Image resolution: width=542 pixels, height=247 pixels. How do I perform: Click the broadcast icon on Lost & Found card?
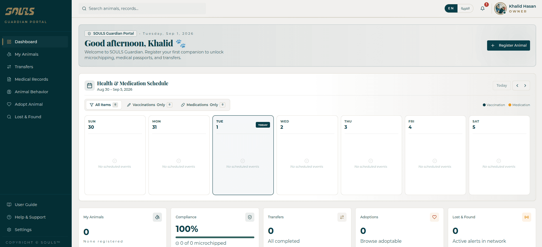(527, 217)
